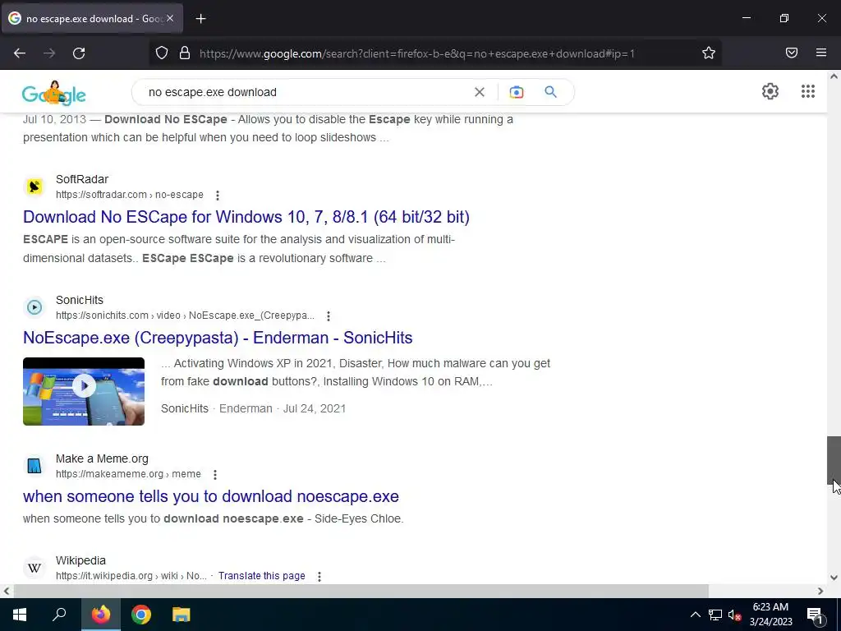This screenshot has width=841, height=631.
Task: Save page to Pocket
Action: (792, 53)
